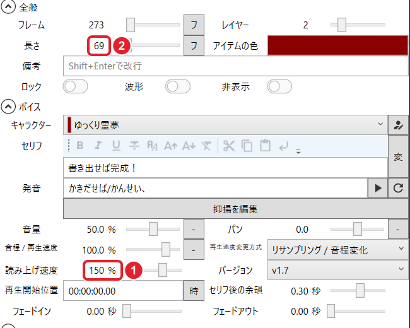Click the フェードアウト value 0.00 秒
The height and width of the screenshot is (328, 410).
[x=306, y=311]
